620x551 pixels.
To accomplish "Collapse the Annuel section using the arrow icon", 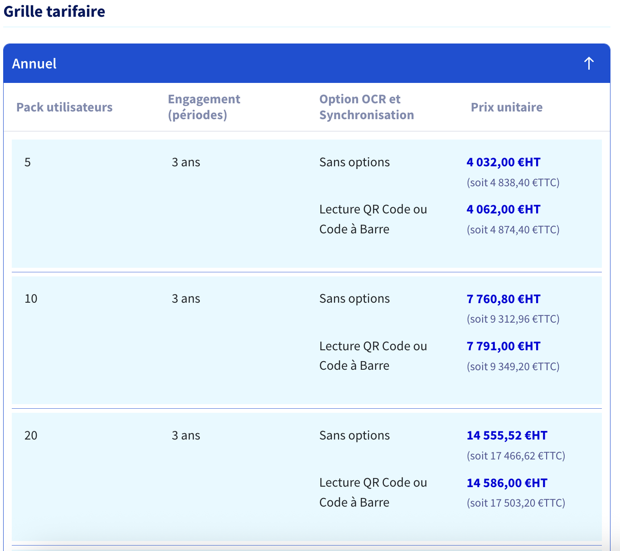I will click(589, 63).
